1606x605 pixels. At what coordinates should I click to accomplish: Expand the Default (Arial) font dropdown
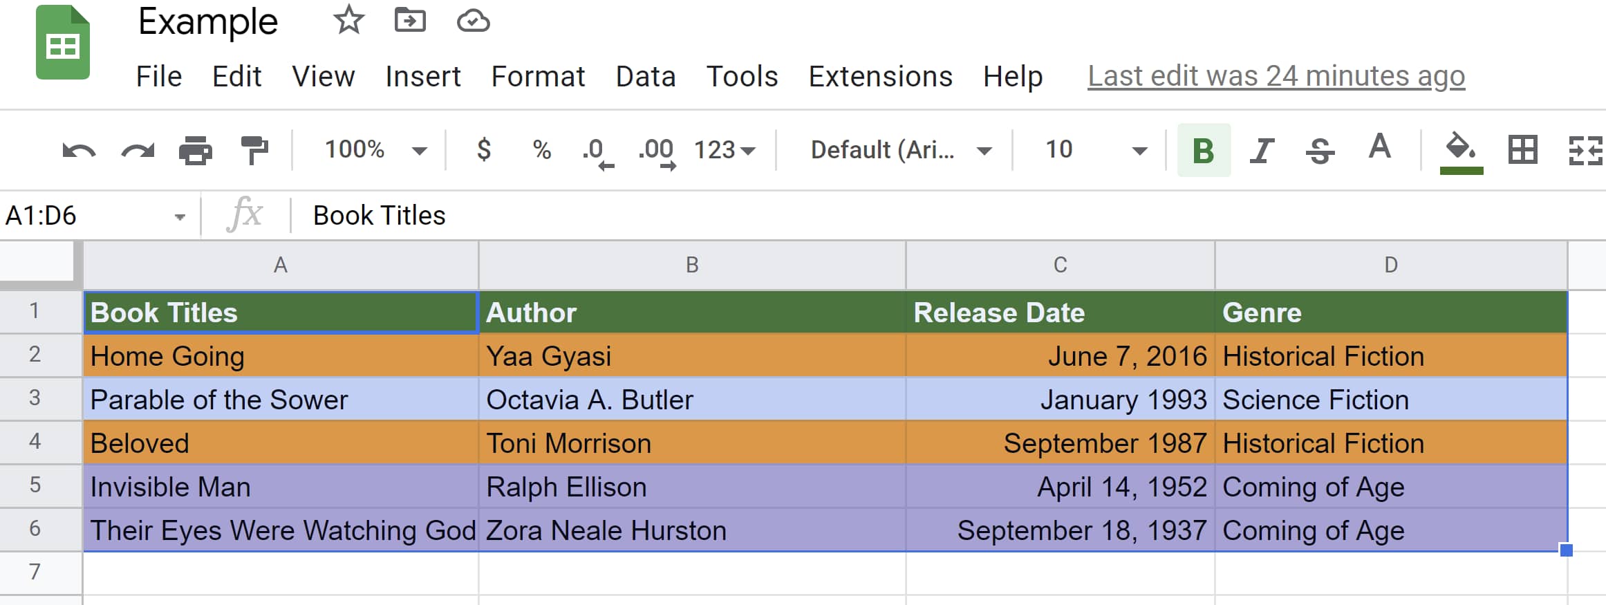900,150
